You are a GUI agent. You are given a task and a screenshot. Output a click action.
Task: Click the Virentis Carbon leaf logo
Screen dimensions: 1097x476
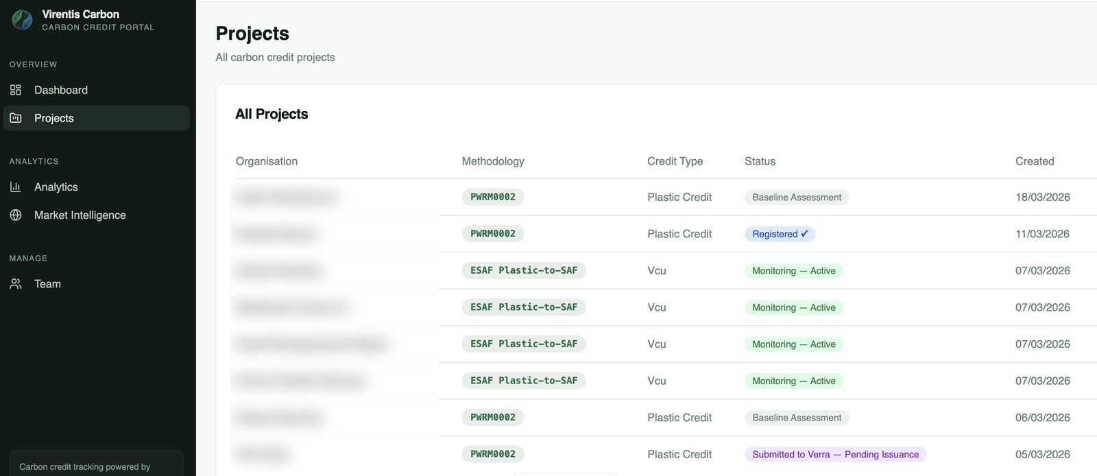pyautogui.click(x=22, y=20)
